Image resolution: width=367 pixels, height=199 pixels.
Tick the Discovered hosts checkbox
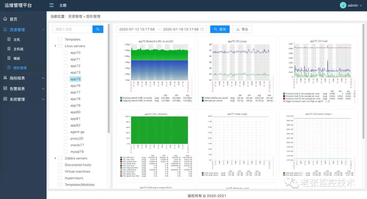(61, 165)
